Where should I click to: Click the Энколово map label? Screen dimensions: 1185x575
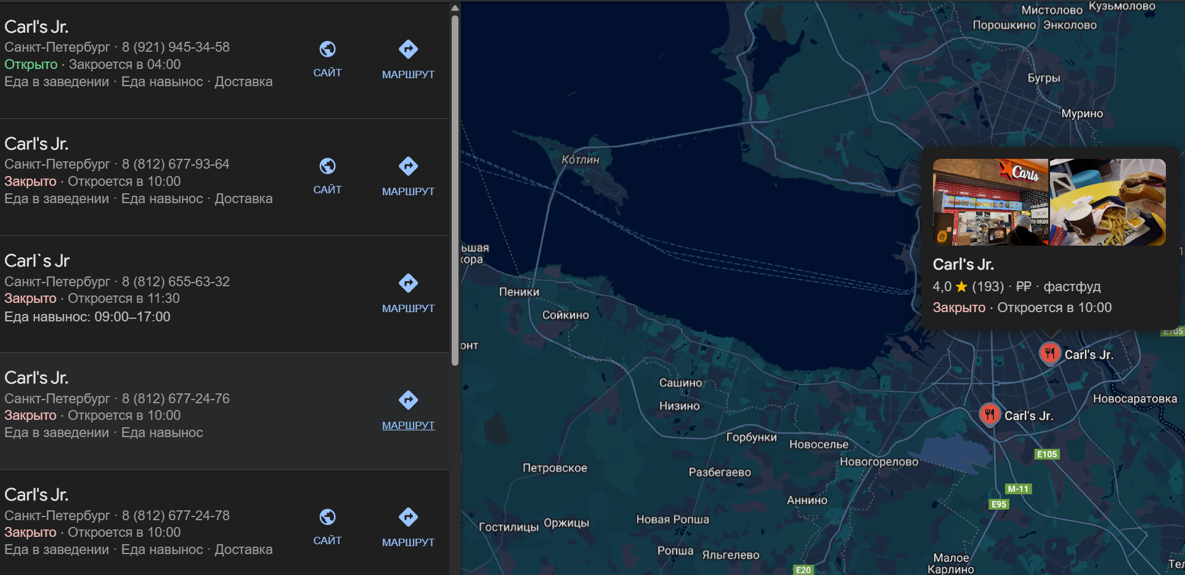[x=1070, y=25]
